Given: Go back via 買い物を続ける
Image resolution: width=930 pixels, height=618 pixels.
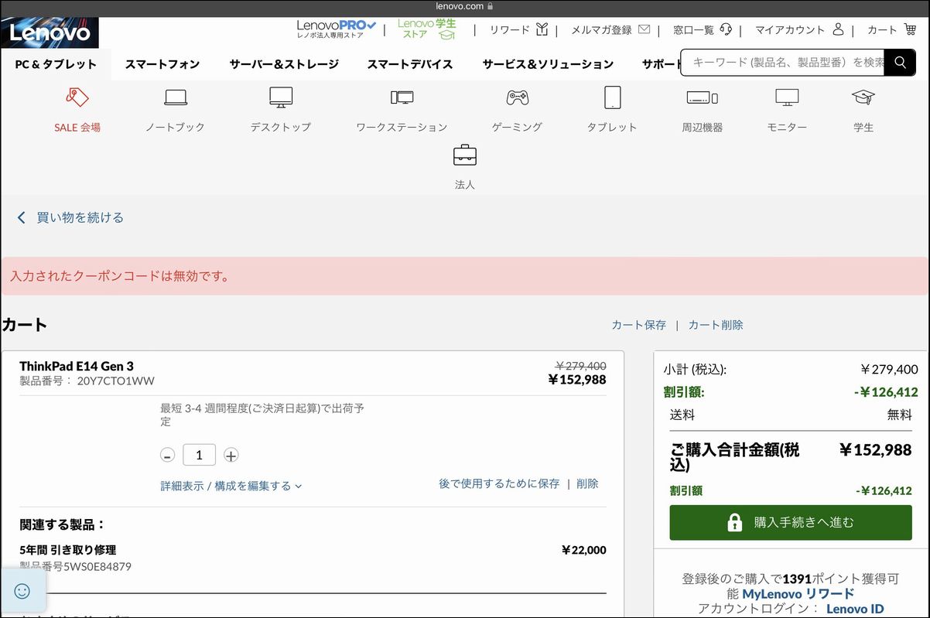Looking at the screenshot, I should coord(70,217).
